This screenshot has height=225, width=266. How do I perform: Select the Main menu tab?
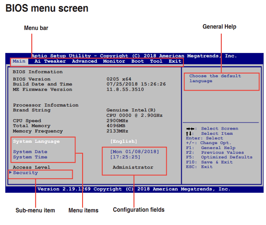[19, 61]
